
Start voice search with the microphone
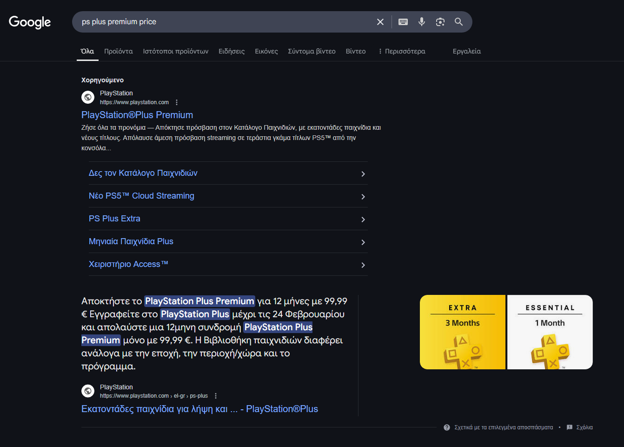coord(422,22)
